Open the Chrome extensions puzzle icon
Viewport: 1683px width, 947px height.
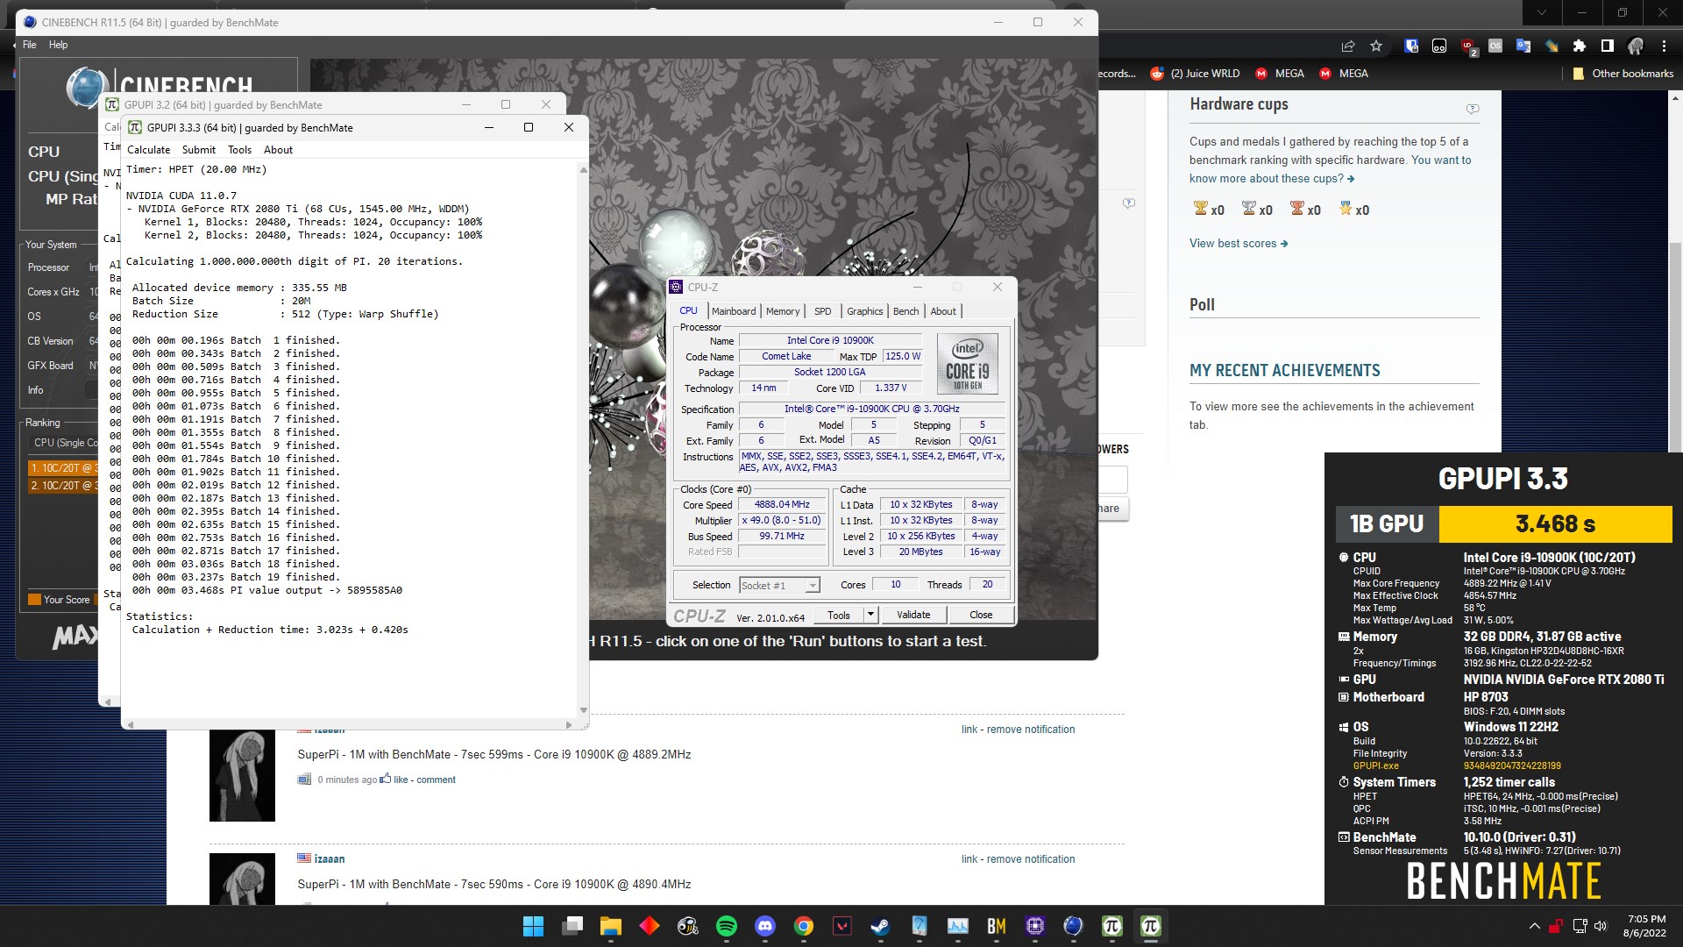[x=1579, y=46]
